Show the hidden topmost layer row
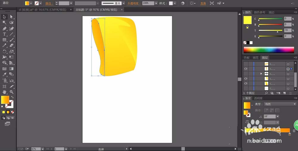The width and height of the screenshot is (298, 151). pyautogui.click(x=246, y=64)
